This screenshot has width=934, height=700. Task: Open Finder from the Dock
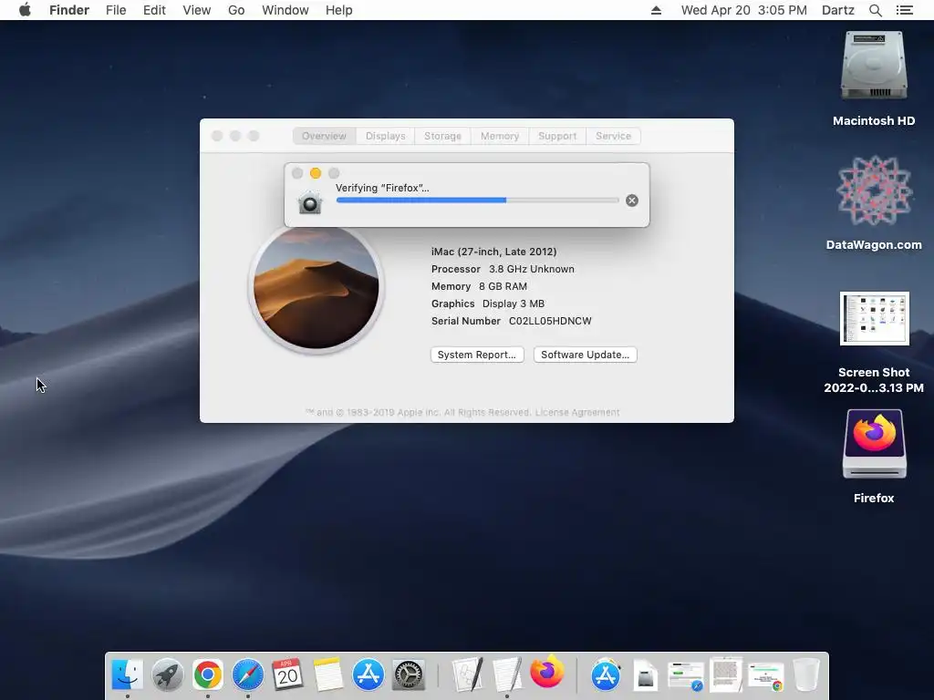(x=128, y=674)
